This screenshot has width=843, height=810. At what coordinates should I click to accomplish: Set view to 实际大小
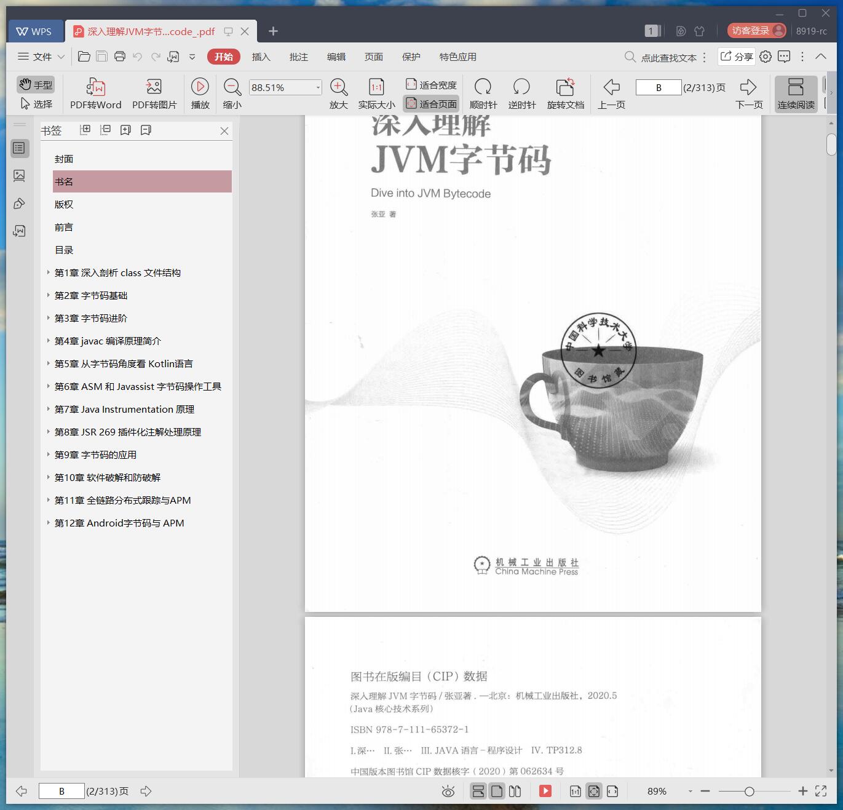(x=376, y=93)
